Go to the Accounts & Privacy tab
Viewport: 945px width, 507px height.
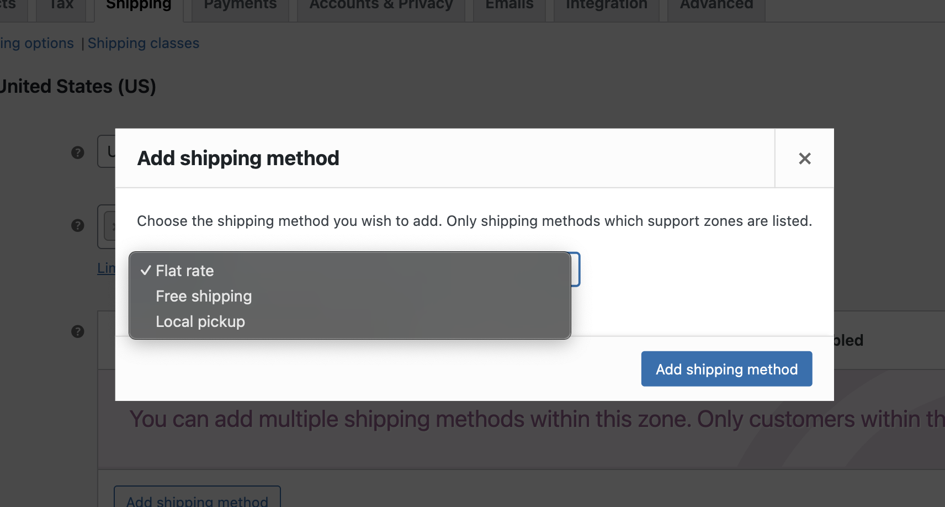(380, 6)
